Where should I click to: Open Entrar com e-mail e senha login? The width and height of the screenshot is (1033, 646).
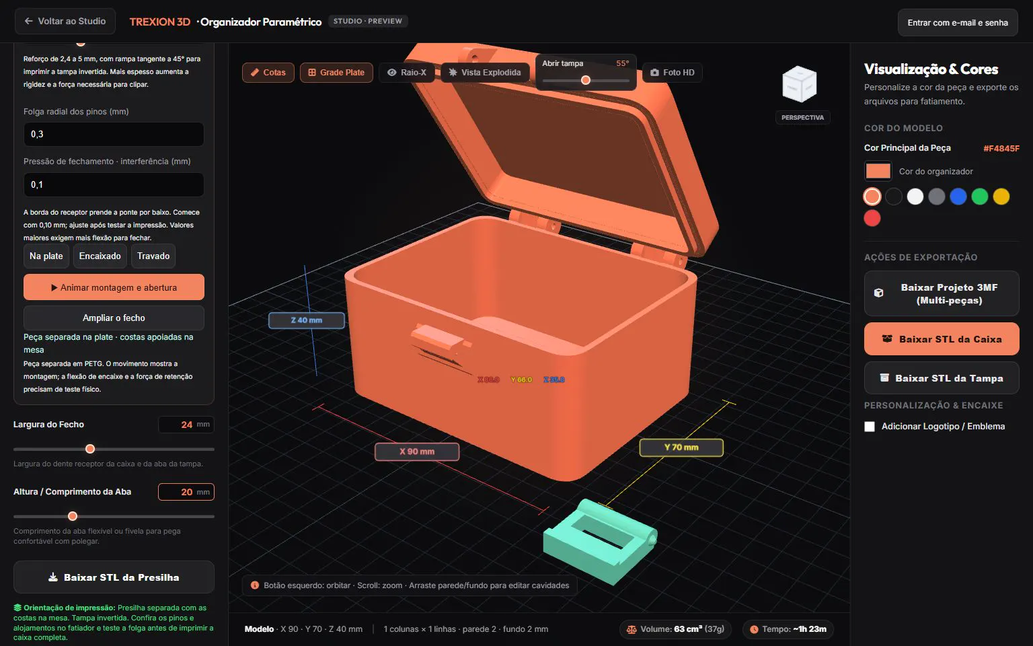(x=958, y=22)
